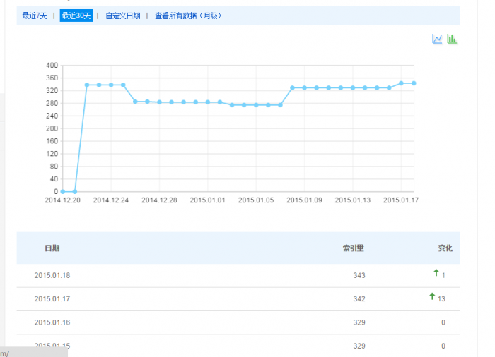This screenshot has width=495, height=357.
Task: Click the last data point on the line
Action: pyautogui.click(x=414, y=83)
